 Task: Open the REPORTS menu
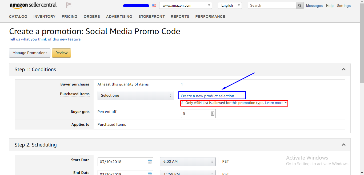click(x=180, y=17)
